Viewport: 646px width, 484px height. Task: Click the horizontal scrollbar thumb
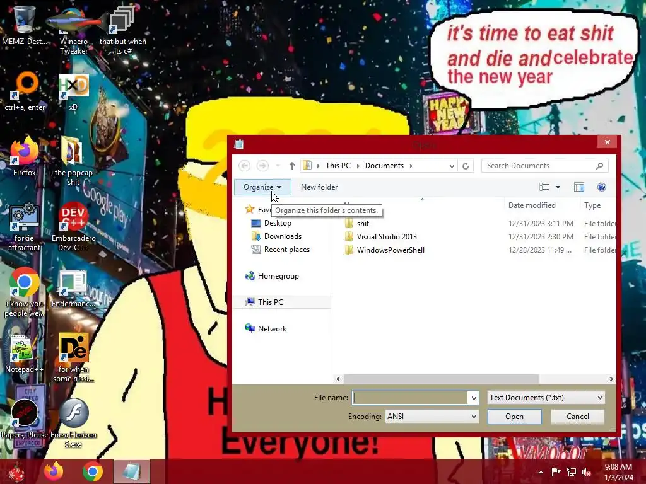[441, 379]
